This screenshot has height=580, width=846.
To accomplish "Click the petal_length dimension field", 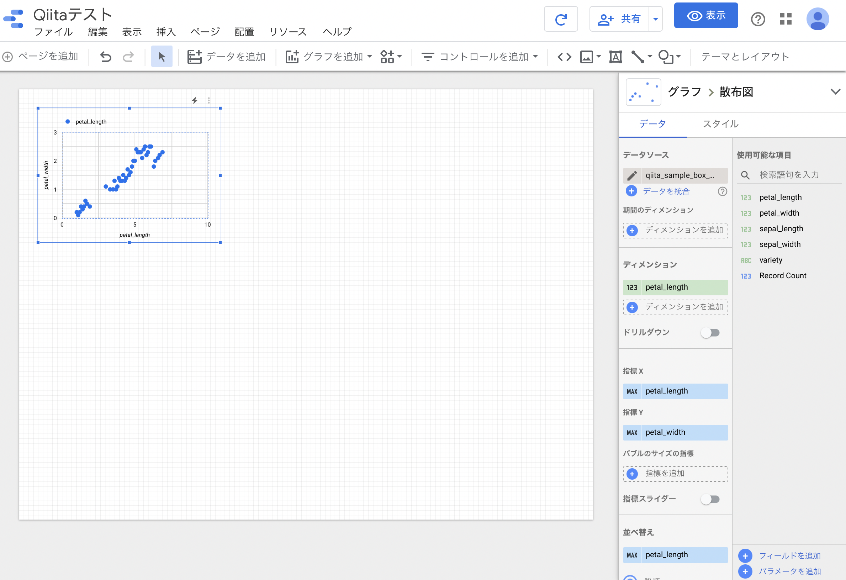I will coord(675,286).
